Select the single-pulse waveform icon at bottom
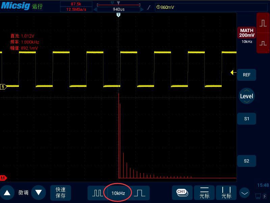This screenshot has height=203, width=270. click(140, 193)
